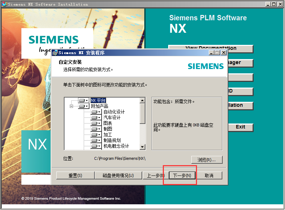Open install-mode dropdown for 附加产品
285x210 pixels.
click(x=84, y=106)
